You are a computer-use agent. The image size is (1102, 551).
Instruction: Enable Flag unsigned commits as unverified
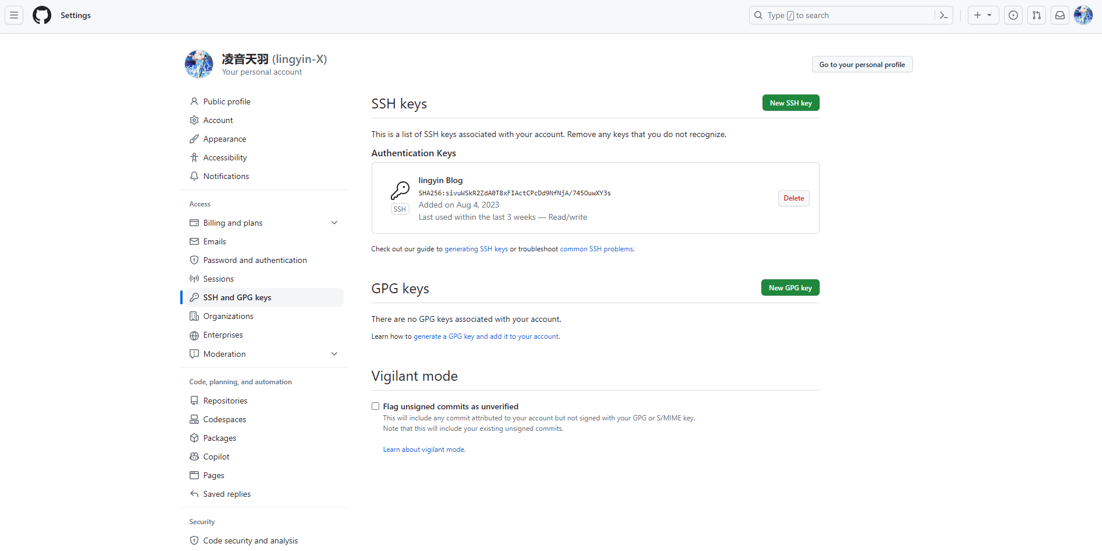376,406
